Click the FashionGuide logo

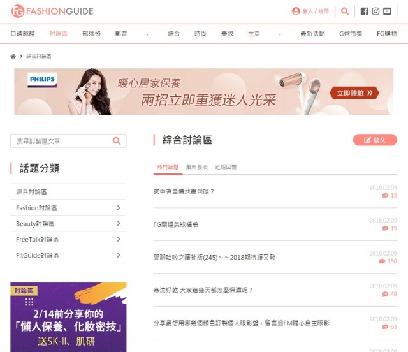tap(52, 11)
